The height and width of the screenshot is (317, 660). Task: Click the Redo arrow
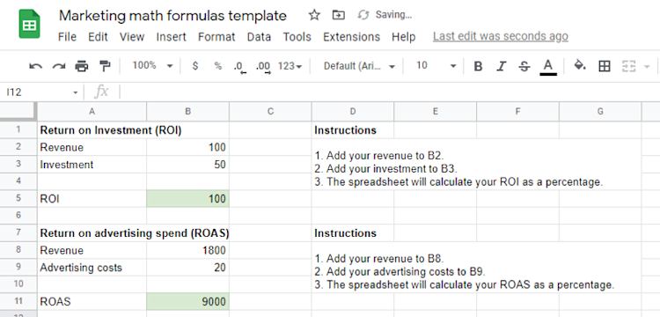(59, 66)
